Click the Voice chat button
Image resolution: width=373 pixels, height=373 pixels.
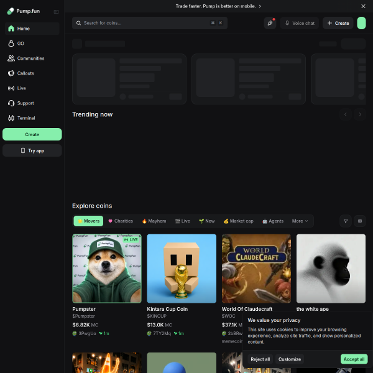pyautogui.click(x=299, y=23)
